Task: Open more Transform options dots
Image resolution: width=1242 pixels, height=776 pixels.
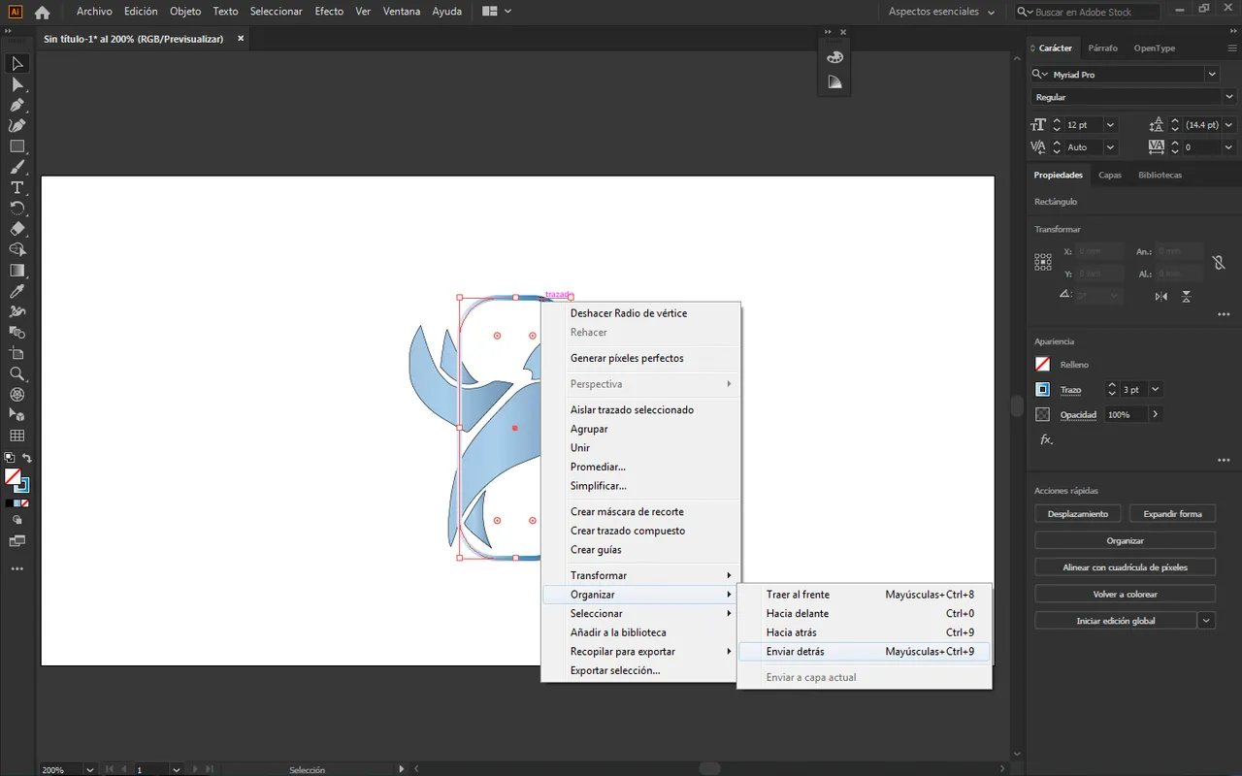Action: pos(1224,314)
